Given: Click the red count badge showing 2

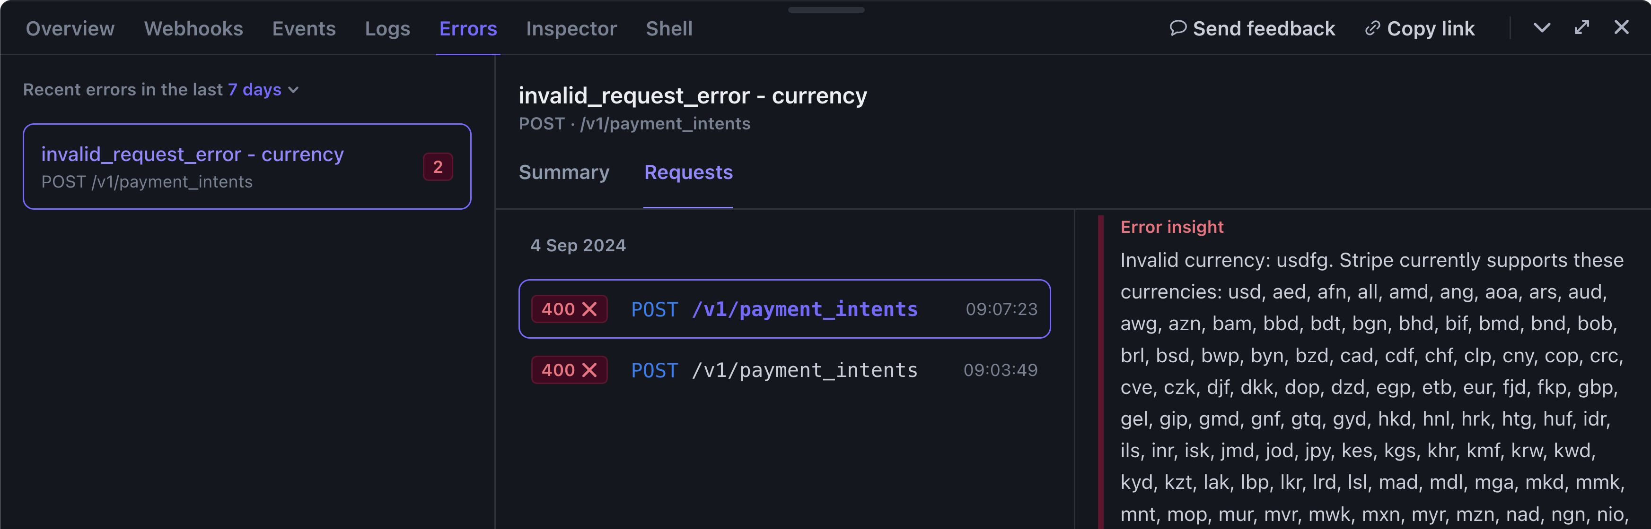Looking at the screenshot, I should pyautogui.click(x=438, y=167).
